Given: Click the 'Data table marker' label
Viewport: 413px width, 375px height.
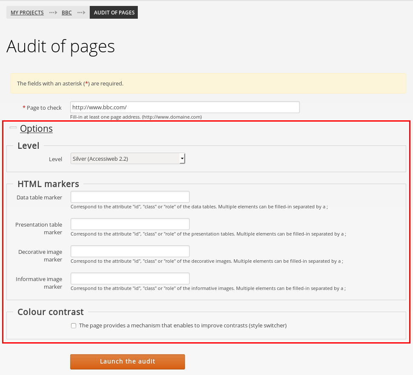Looking at the screenshot, I should 39,197.
